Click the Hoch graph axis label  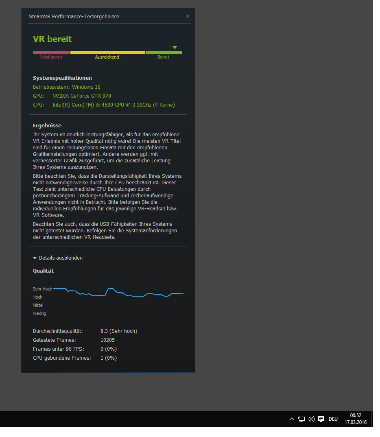[37, 297]
